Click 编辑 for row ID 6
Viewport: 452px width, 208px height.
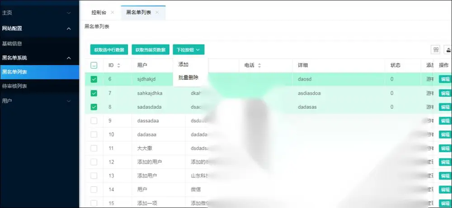[445, 79]
